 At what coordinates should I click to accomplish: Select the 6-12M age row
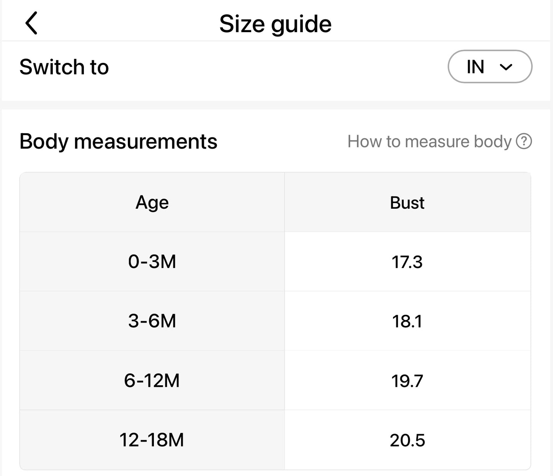[152, 380]
